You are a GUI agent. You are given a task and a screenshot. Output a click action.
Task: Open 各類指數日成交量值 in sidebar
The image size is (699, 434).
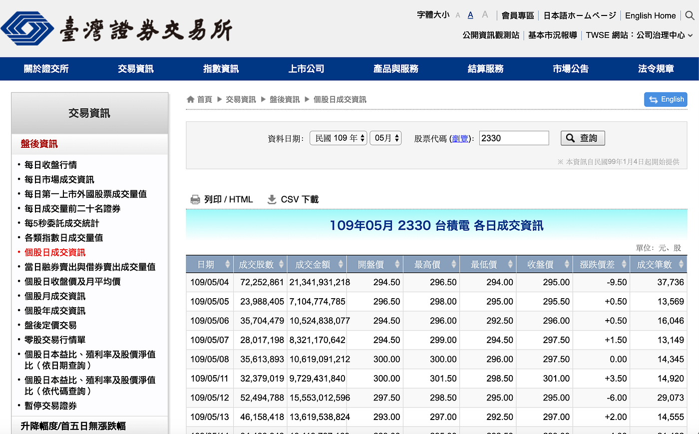(64, 238)
